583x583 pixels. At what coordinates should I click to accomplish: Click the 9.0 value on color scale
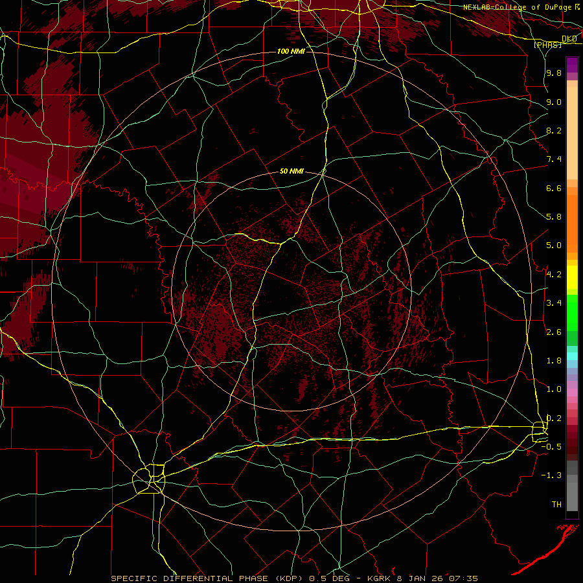click(554, 102)
